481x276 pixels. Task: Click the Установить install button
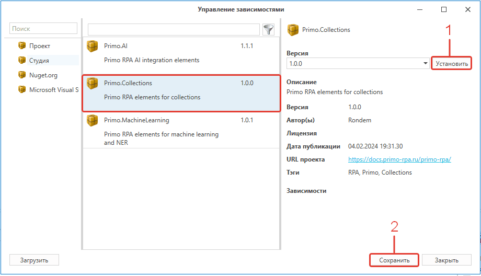click(452, 63)
